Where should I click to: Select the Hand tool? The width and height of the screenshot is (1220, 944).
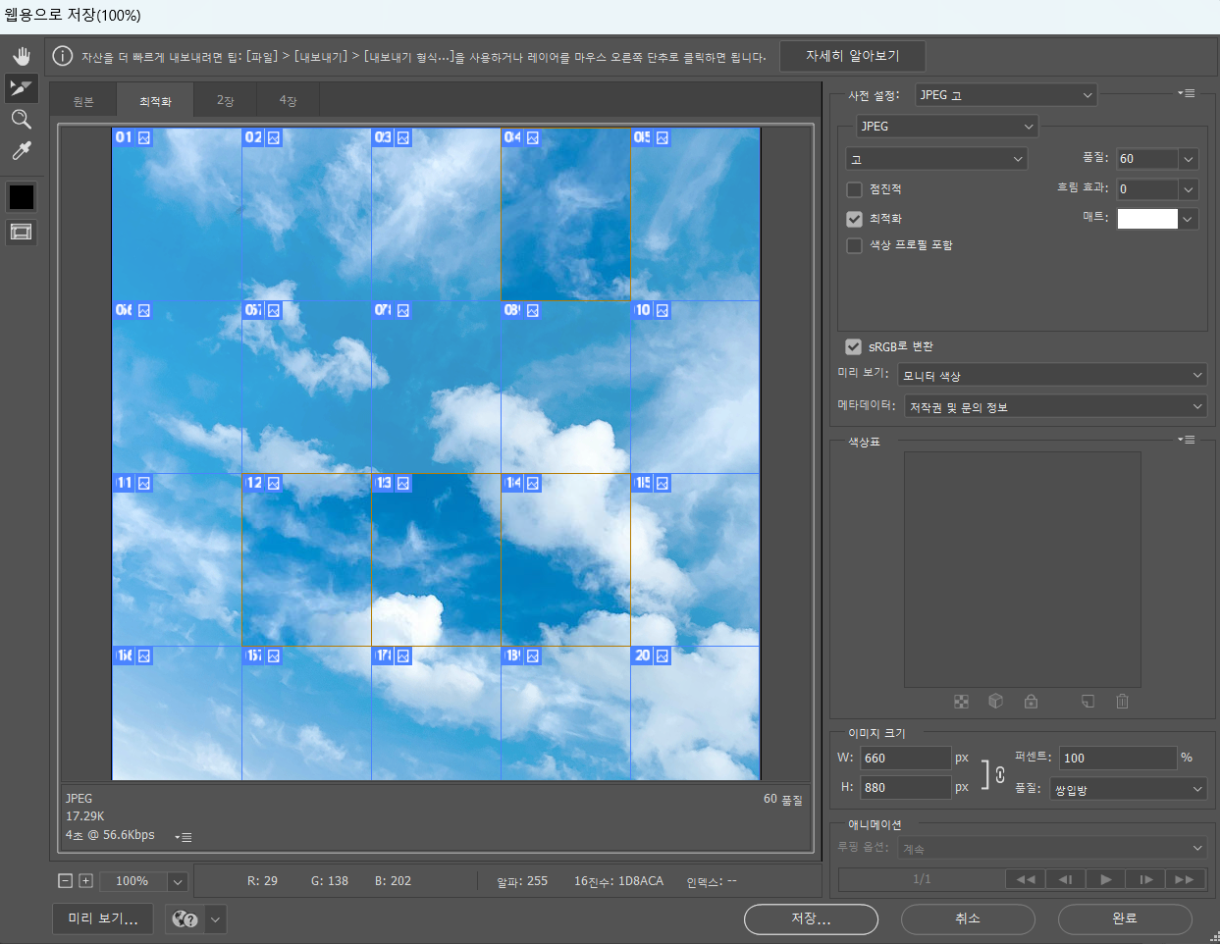click(21, 57)
